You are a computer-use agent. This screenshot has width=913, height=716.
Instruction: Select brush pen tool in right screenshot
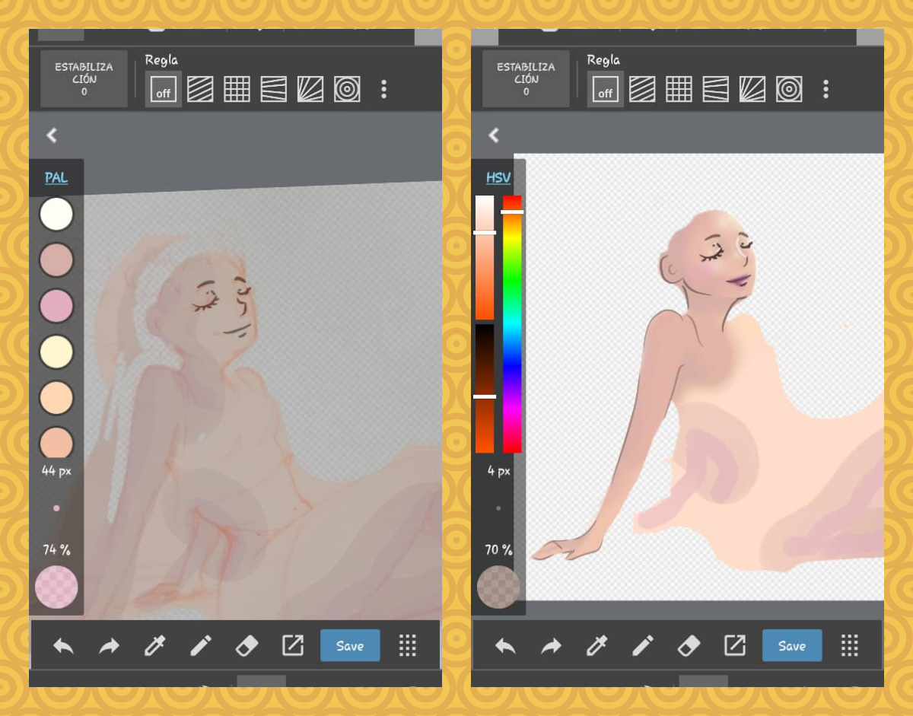pyautogui.click(x=643, y=646)
